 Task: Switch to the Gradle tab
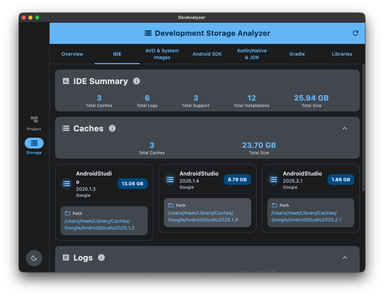[297, 54]
